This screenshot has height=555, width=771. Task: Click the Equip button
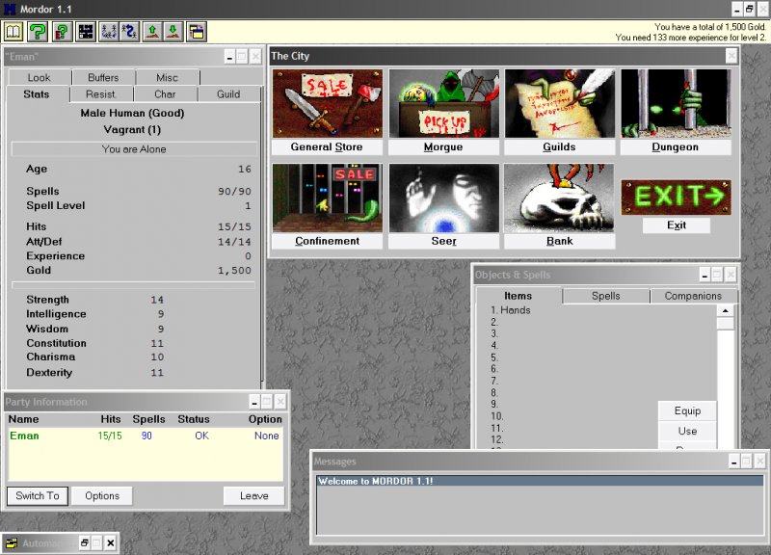click(687, 411)
